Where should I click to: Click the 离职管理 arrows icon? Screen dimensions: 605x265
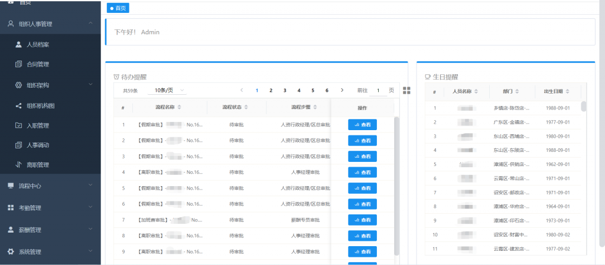pos(18,165)
